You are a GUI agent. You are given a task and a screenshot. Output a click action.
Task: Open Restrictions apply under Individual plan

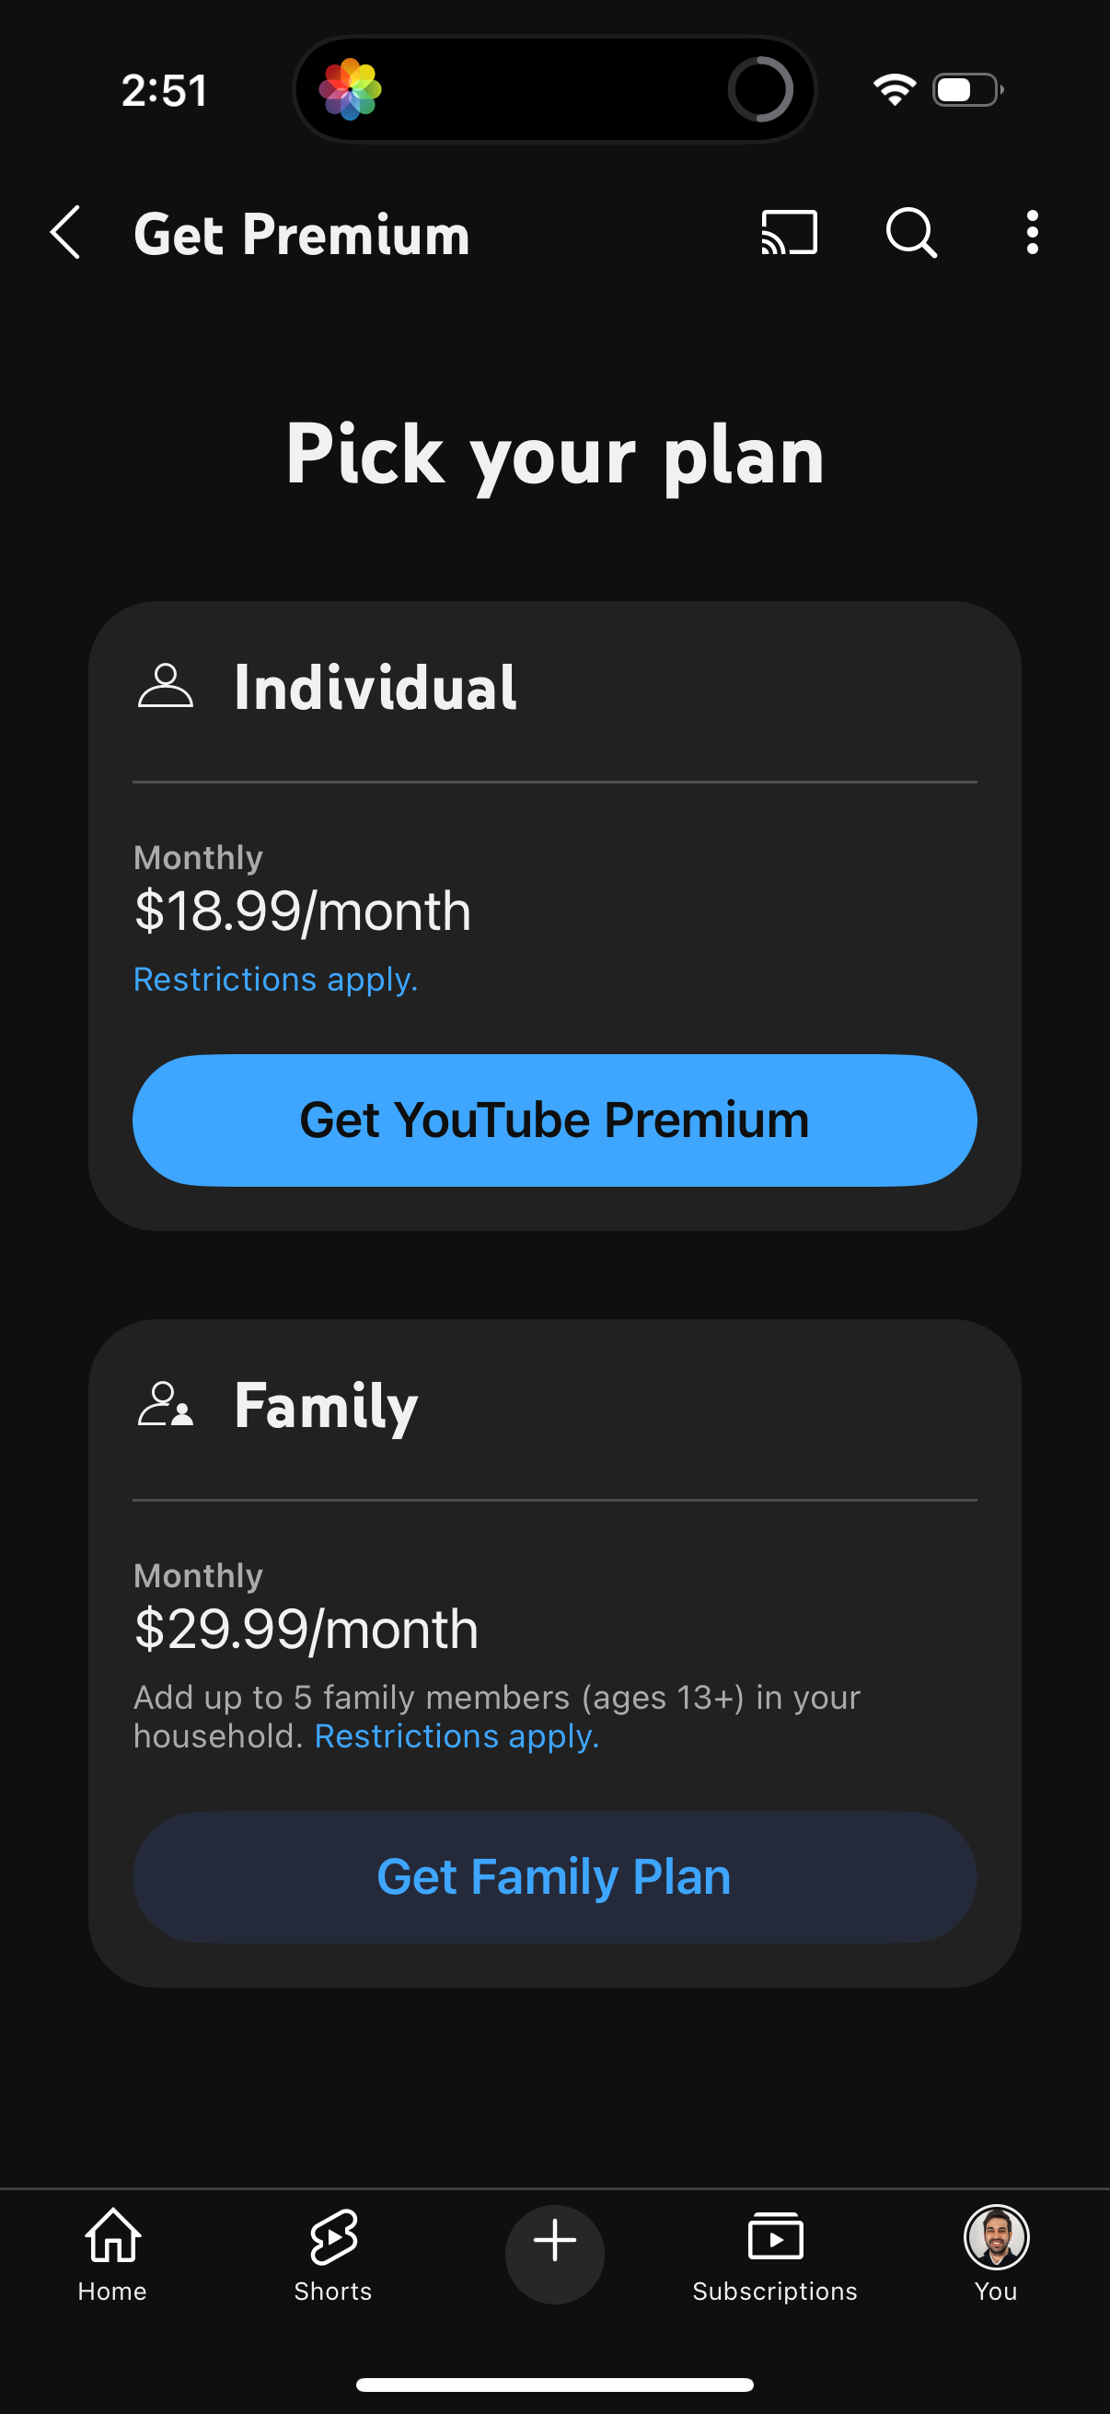(x=276, y=979)
